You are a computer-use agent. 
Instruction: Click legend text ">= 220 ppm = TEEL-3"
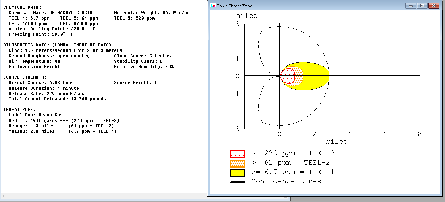pyautogui.click(x=293, y=153)
